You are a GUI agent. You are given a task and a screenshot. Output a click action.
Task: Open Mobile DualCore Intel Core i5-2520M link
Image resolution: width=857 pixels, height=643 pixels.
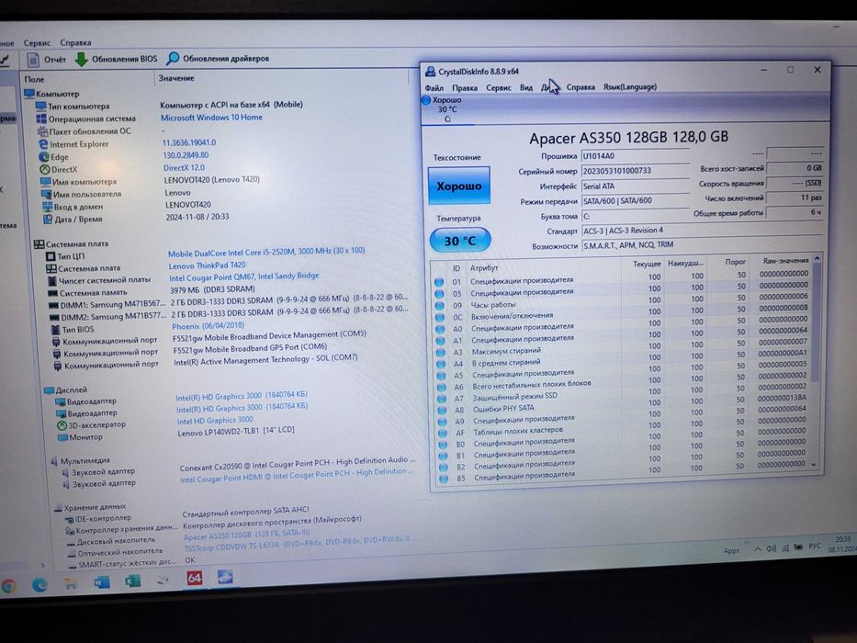266,252
